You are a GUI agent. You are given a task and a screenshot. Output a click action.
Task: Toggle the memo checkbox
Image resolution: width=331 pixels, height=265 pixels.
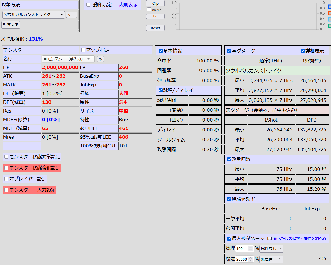tap(149, 10)
